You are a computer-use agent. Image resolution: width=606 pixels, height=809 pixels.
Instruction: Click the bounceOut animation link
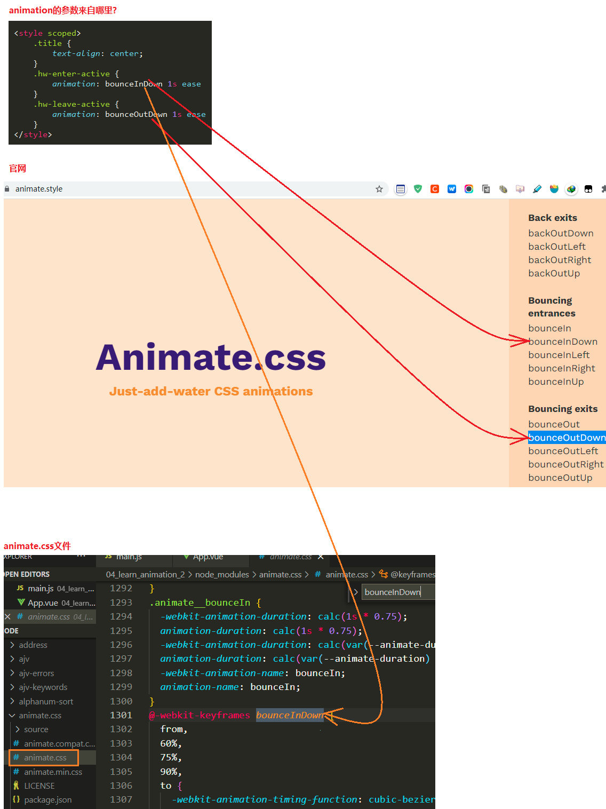click(x=554, y=424)
